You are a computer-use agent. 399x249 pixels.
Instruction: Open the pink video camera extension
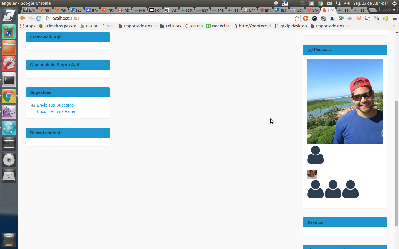341,18
